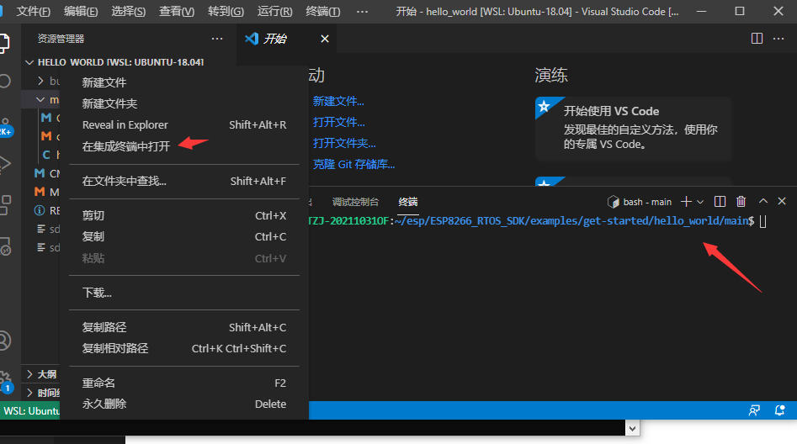Split the terminal panel
Screen dimensions: 797x444
(x=720, y=202)
